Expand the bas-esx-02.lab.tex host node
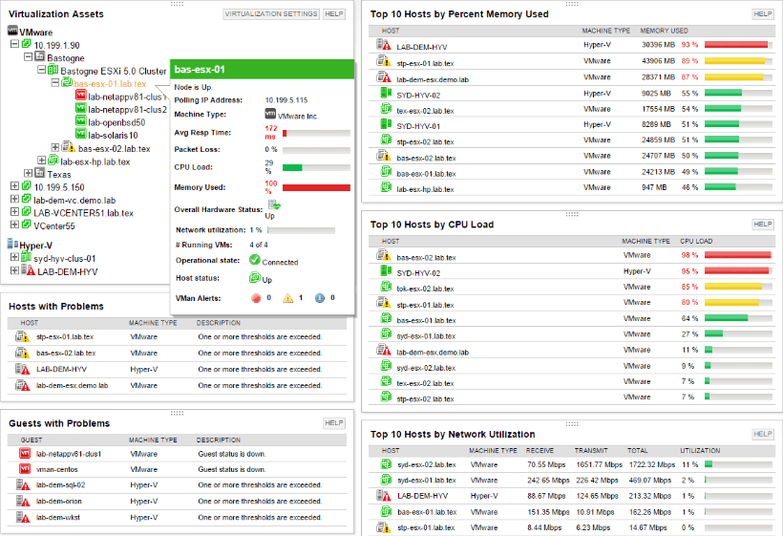 coord(55,147)
